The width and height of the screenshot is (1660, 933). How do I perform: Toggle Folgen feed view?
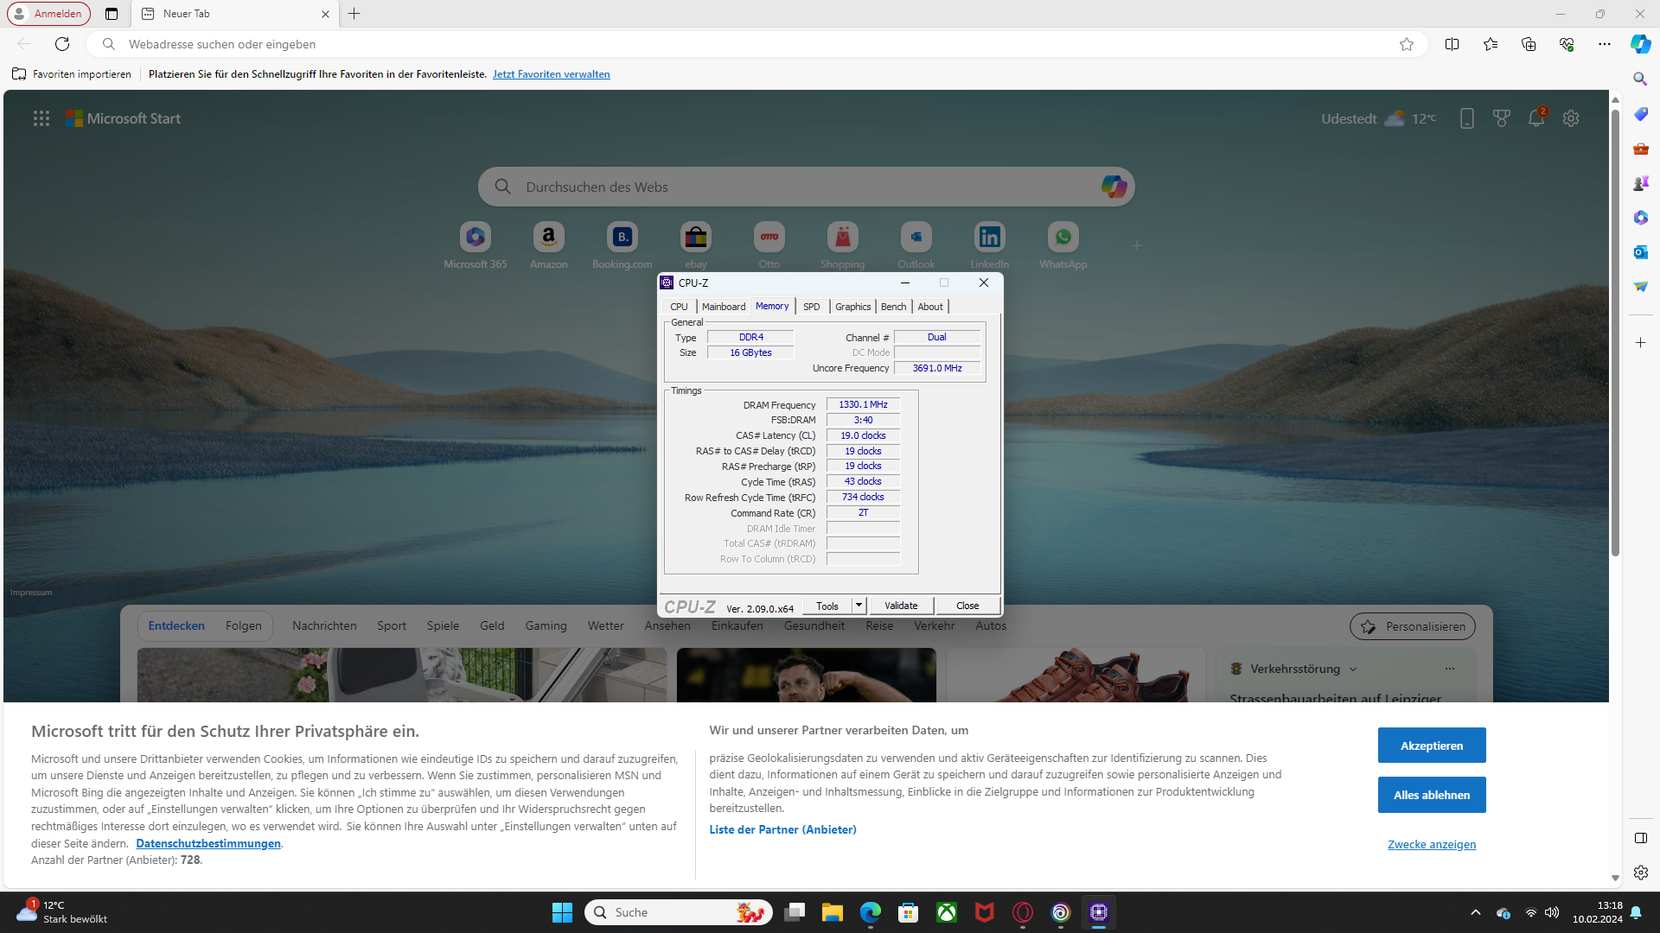coord(243,625)
